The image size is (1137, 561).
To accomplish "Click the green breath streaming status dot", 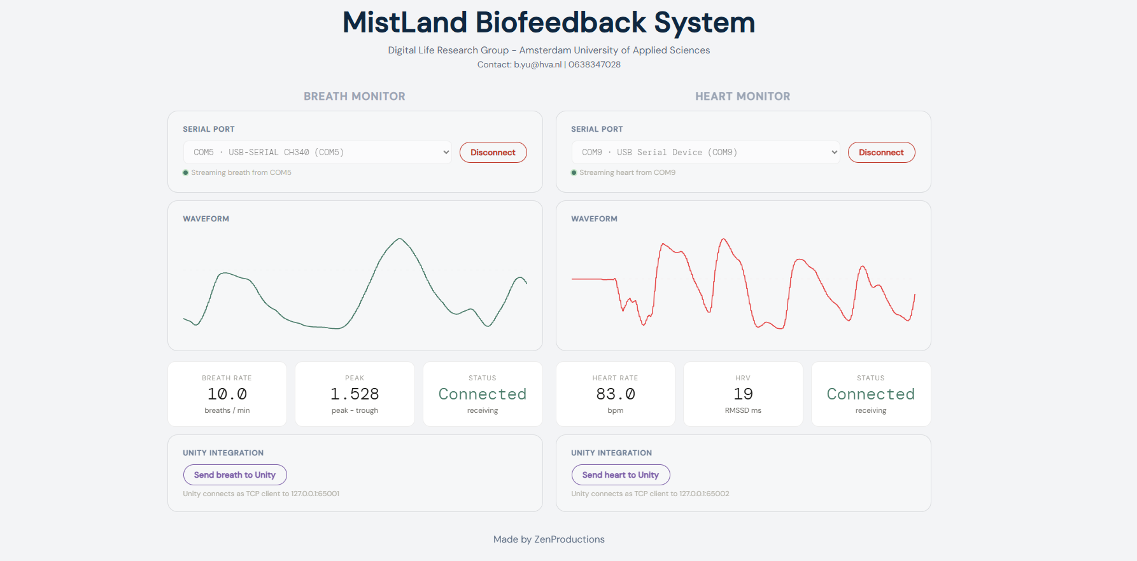I will 186,172.
